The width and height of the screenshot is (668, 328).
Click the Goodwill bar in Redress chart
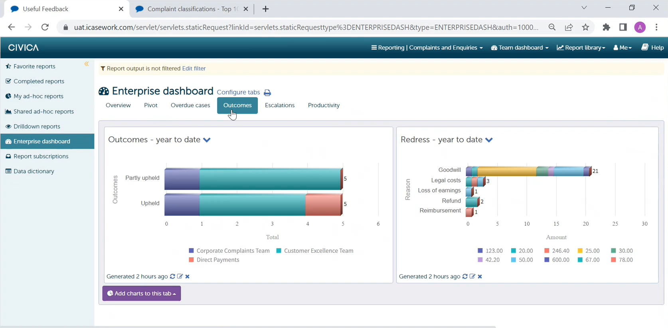pos(528,171)
